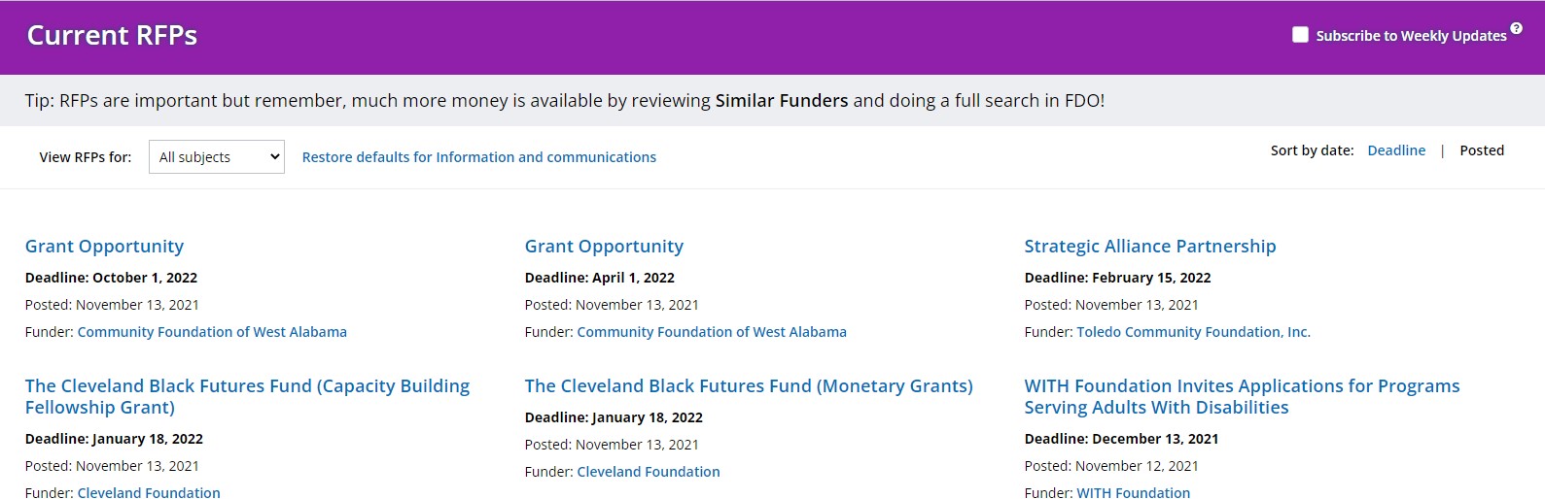Viewport: 1545px width, 499px height.
Task: Open Cleveland Foundation funder under Capacity Building
Action: coord(149,492)
